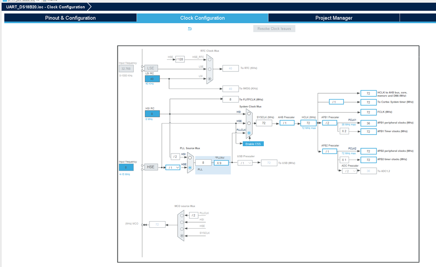436x267 pixels.
Task: Select SYSCLK in MCO source Mux
Action: pos(182,236)
